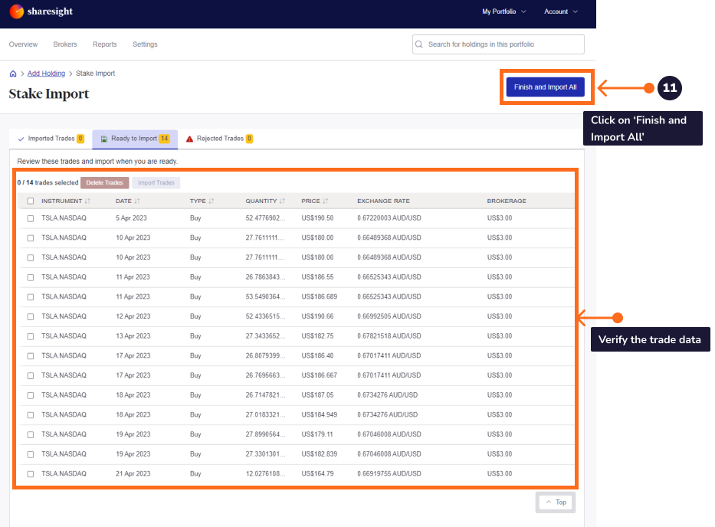Click the holdings search field
Image resolution: width=715 pixels, height=527 pixels.
coord(498,44)
